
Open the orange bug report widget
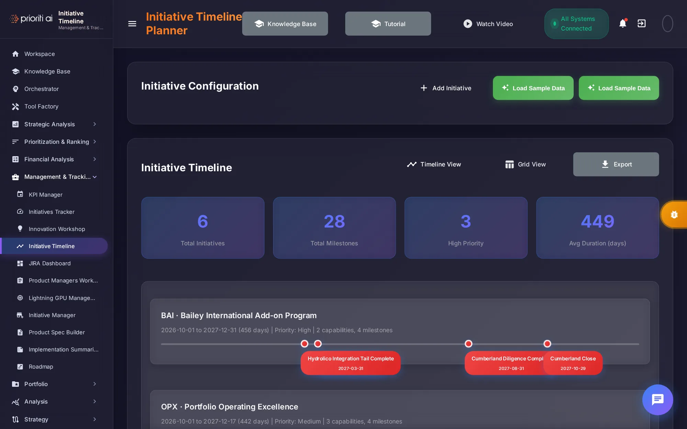[674, 214]
